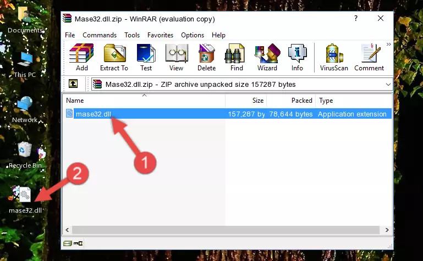Click the key password icon in status bar

coord(78,243)
